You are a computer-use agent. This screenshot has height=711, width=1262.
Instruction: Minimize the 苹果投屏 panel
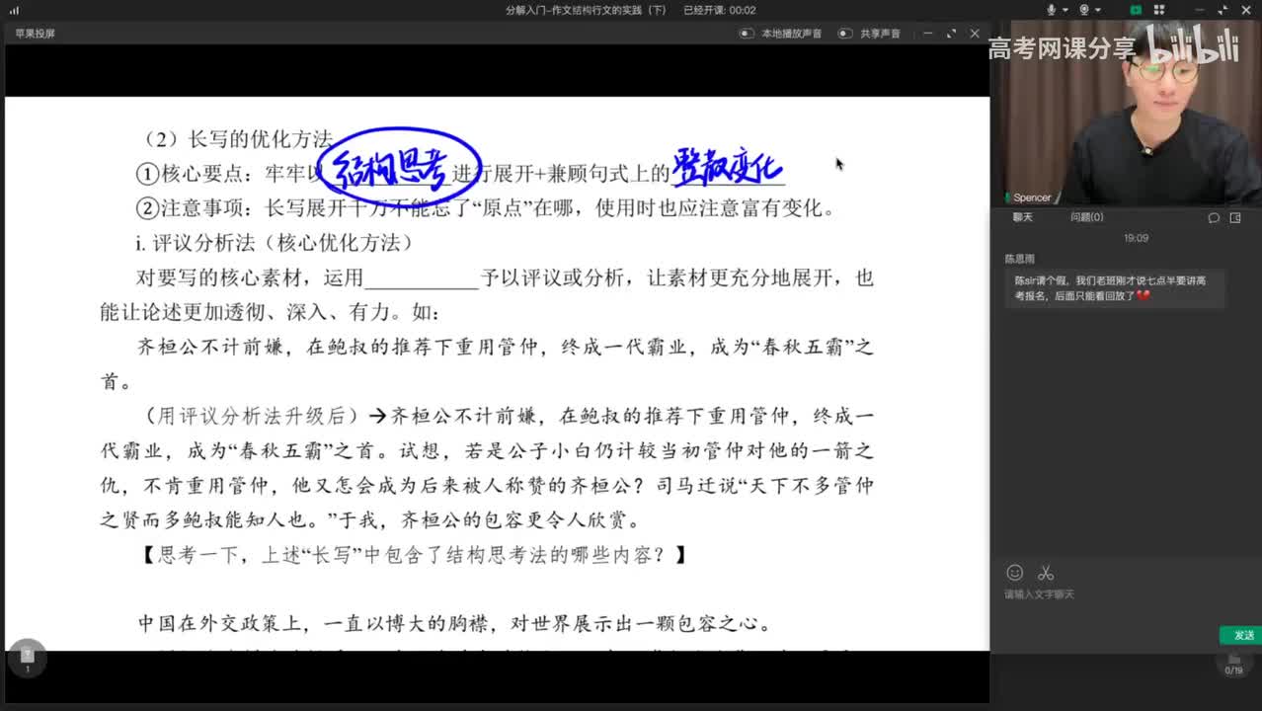929,34
